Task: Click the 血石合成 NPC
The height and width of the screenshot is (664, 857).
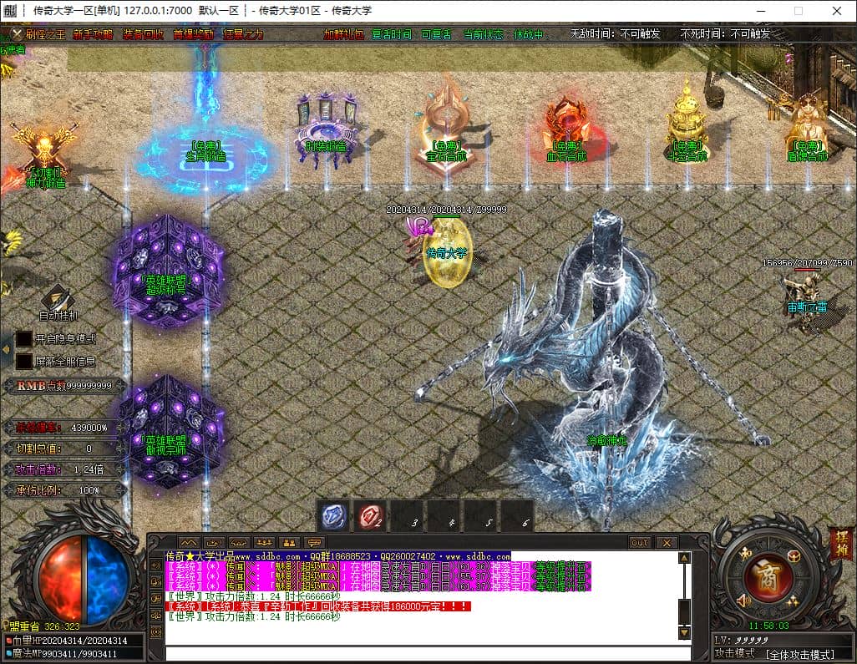Action: point(567,131)
